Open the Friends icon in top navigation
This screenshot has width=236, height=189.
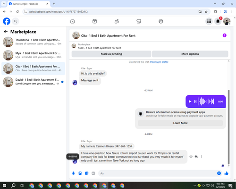tap(117, 21)
